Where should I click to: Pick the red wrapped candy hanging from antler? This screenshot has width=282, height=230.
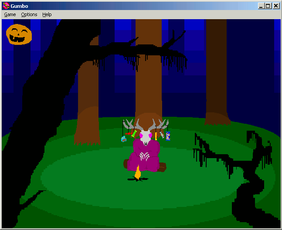tap(128, 133)
